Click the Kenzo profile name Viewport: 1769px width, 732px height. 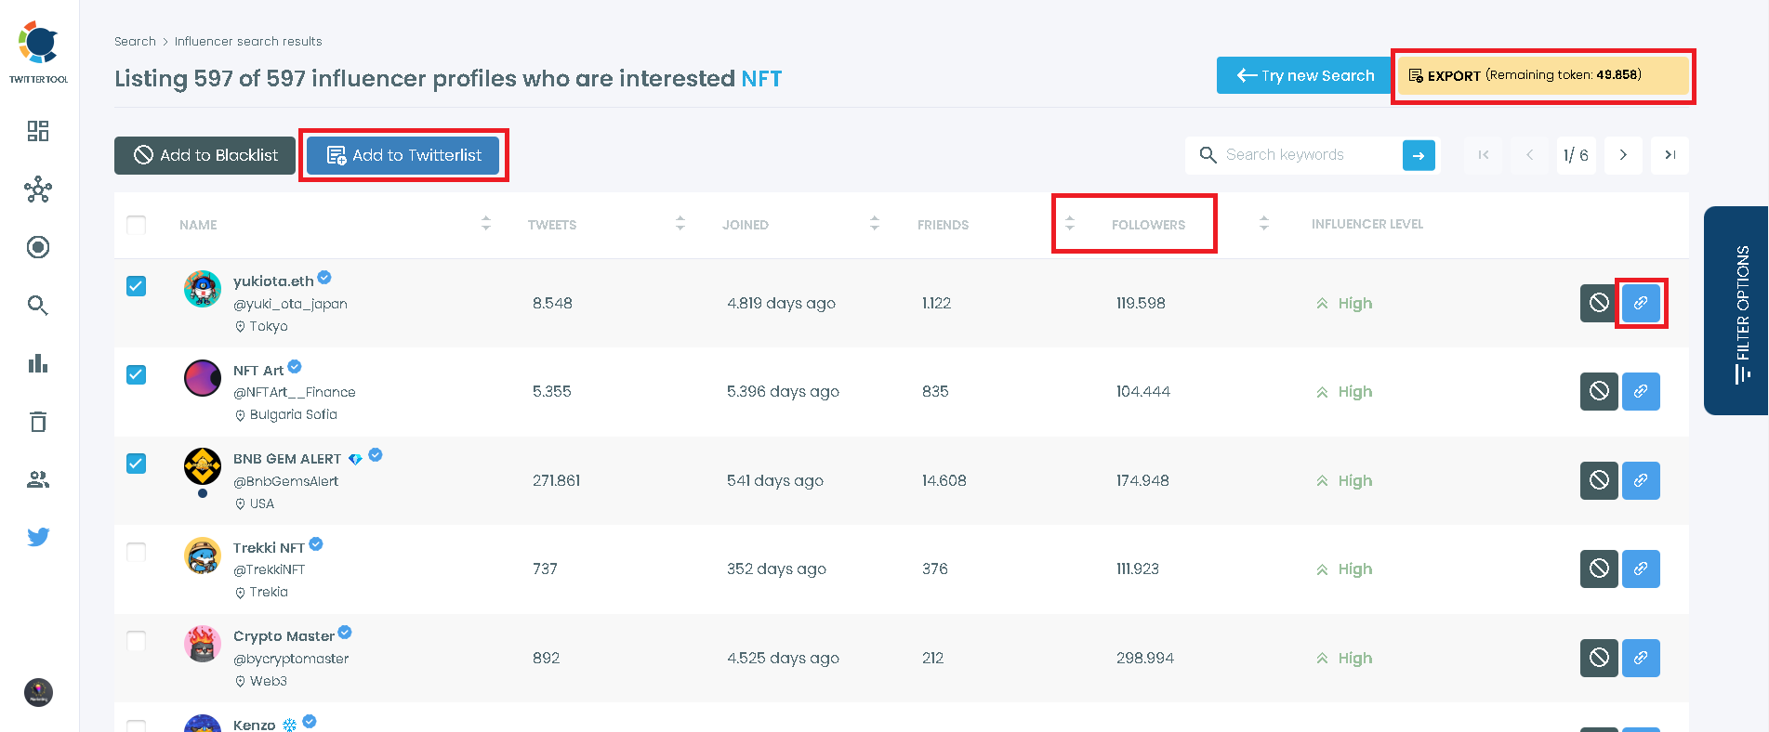pyautogui.click(x=254, y=725)
